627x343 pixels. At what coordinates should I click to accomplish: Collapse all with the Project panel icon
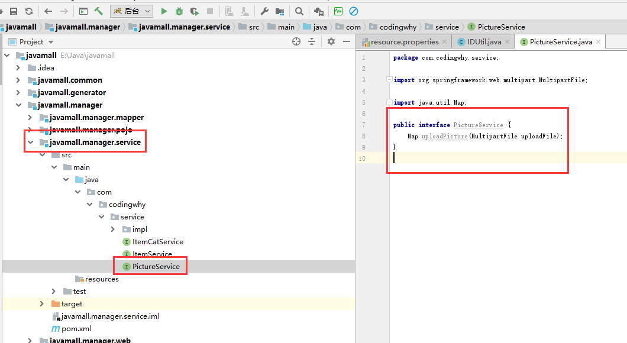click(312, 41)
